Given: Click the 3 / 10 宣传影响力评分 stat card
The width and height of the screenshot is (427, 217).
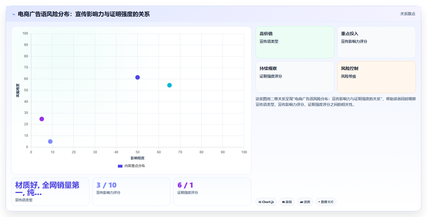Looking at the screenshot, I should tap(131, 192).
